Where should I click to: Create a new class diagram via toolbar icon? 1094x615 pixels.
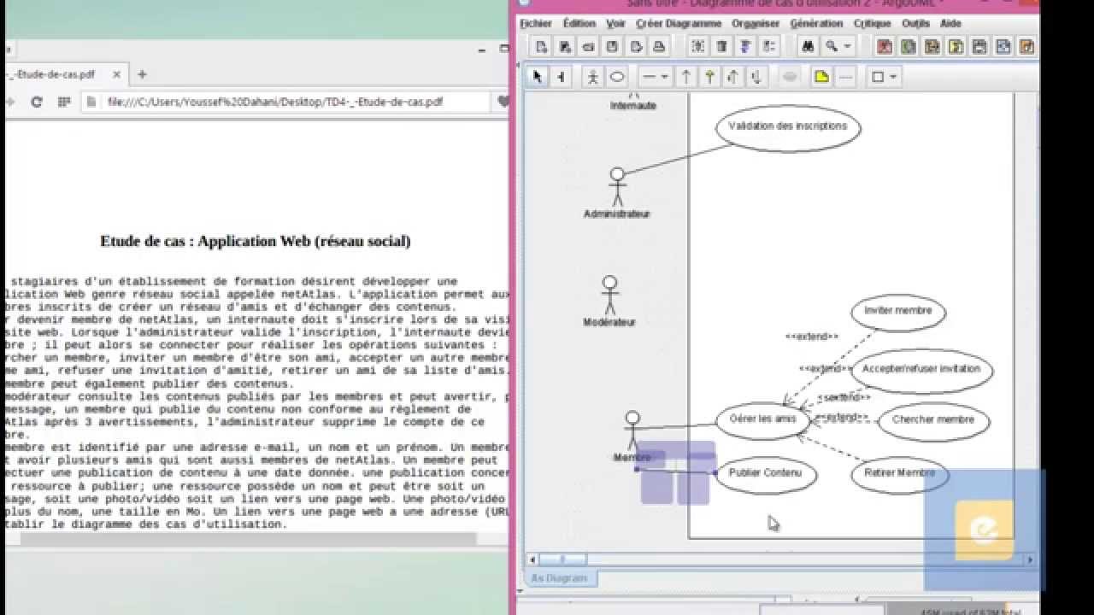pyautogui.click(x=909, y=46)
